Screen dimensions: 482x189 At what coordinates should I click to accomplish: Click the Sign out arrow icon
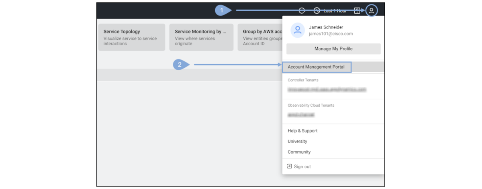(x=289, y=166)
